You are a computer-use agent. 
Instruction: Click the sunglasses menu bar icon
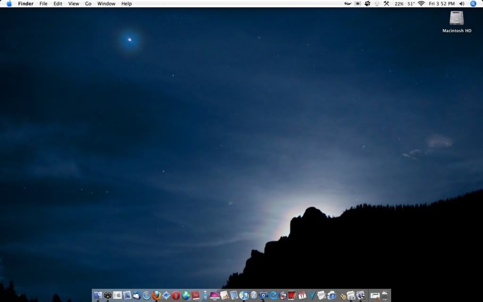tap(348, 4)
